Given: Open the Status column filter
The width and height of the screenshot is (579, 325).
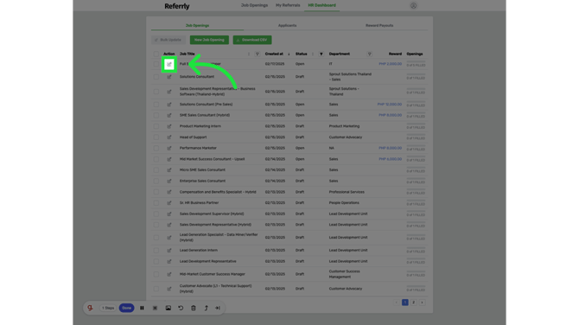Looking at the screenshot, I should 321,54.
